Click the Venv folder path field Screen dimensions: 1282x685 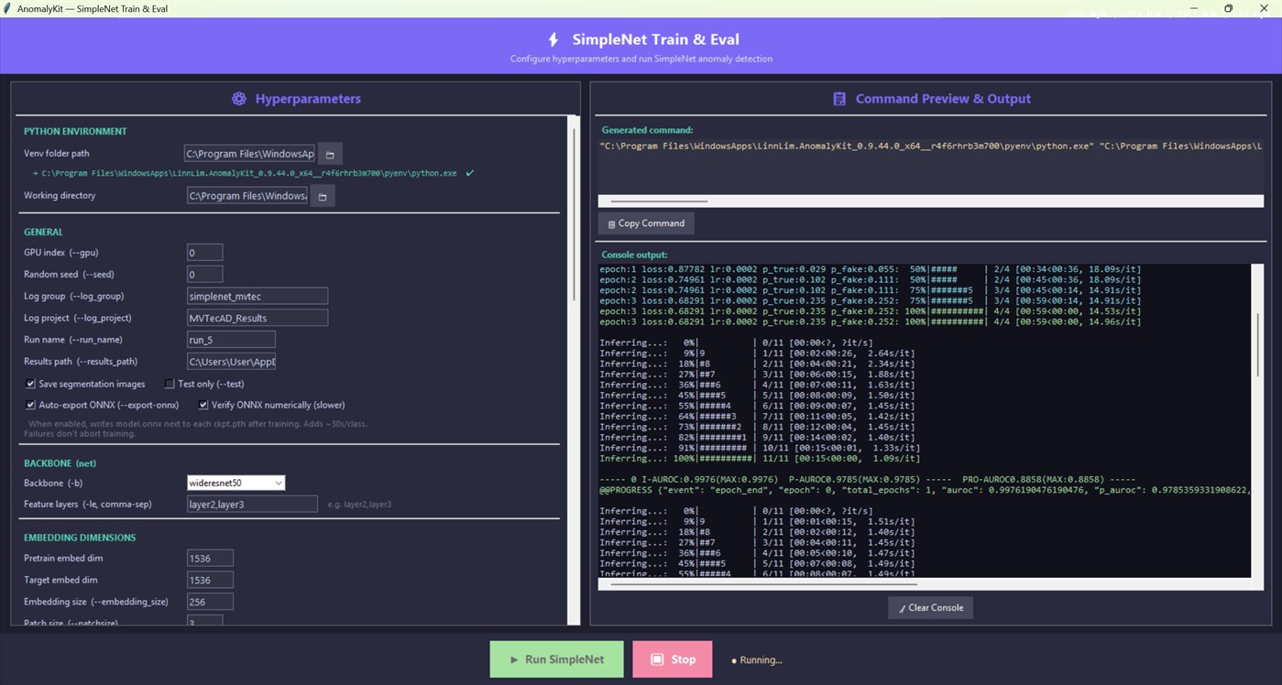click(249, 154)
